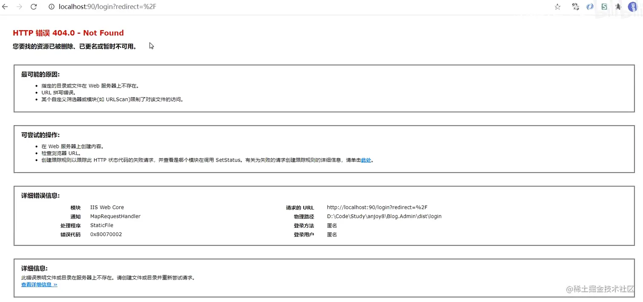Select the 最可能的原因 section heading

[x=40, y=75]
